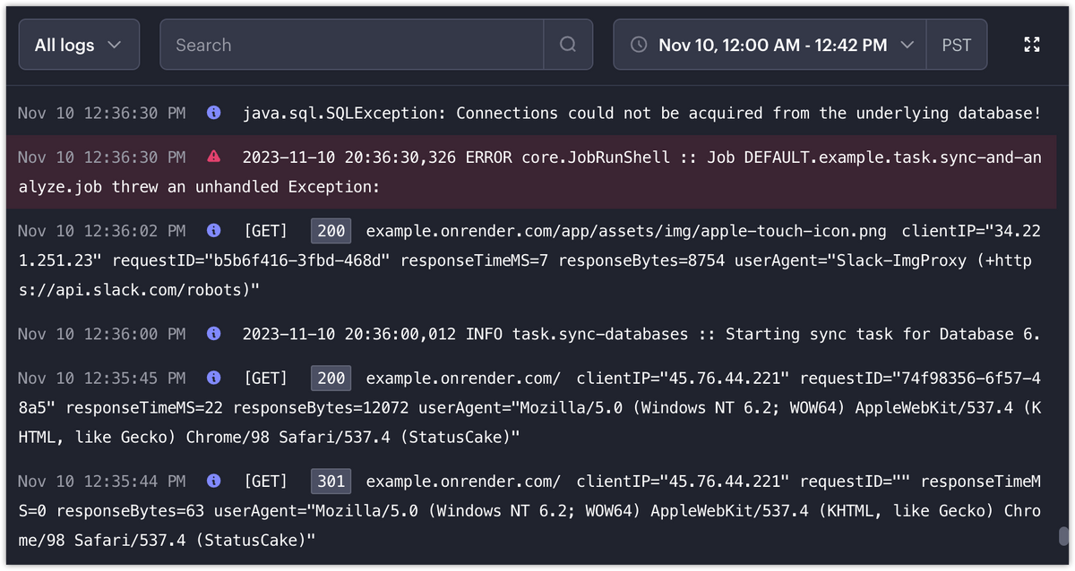This screenshot has height=571, width=1075.
Task: Click the vertical scrollbar thumb
Action: tap(1063, 536)
